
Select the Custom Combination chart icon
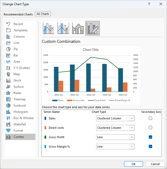click(92, 28)
